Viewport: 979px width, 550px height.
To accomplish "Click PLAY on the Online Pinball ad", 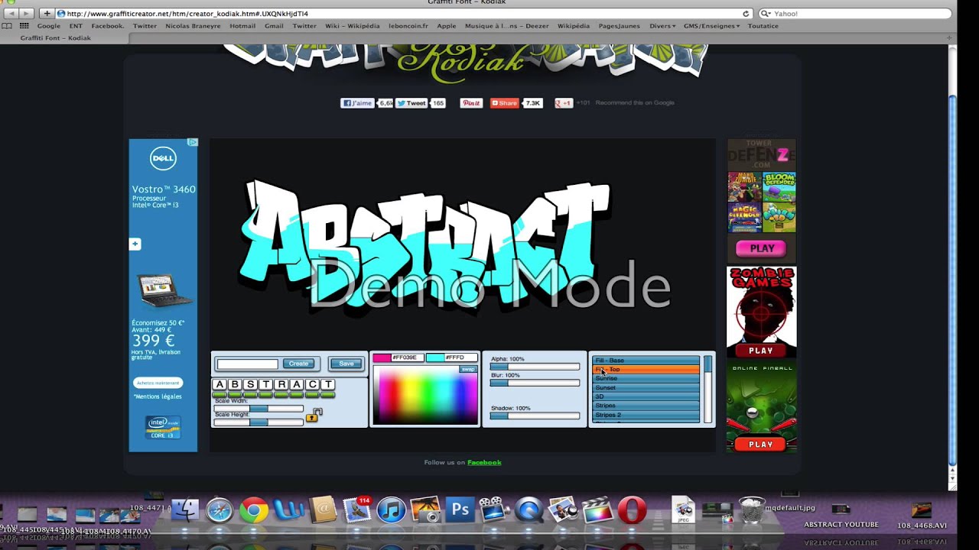I will (761, 444).
